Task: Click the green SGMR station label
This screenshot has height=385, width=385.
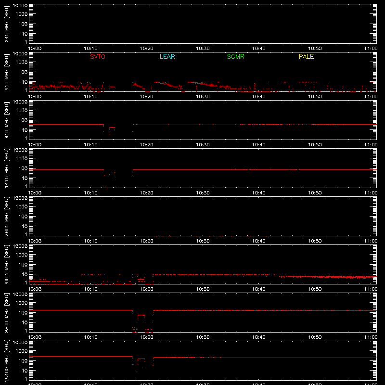Action: pyautogui.click(x=235, y=56)
